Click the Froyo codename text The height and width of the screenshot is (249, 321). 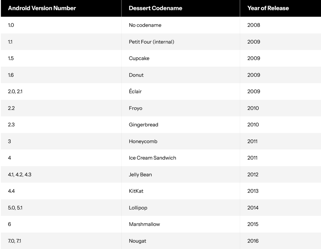(136, 108)
